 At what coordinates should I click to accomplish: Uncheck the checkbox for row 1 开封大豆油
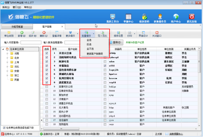(x=47, y=53)
